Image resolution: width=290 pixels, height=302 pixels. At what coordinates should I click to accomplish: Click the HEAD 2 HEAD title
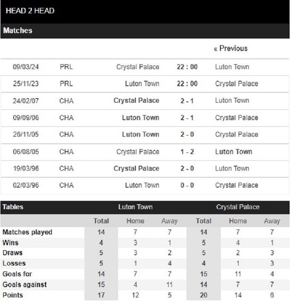[x=30, y=11]
